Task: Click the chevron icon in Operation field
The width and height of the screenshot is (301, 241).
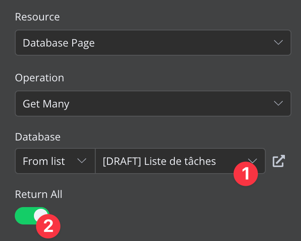Action: (x=278, y=104)
